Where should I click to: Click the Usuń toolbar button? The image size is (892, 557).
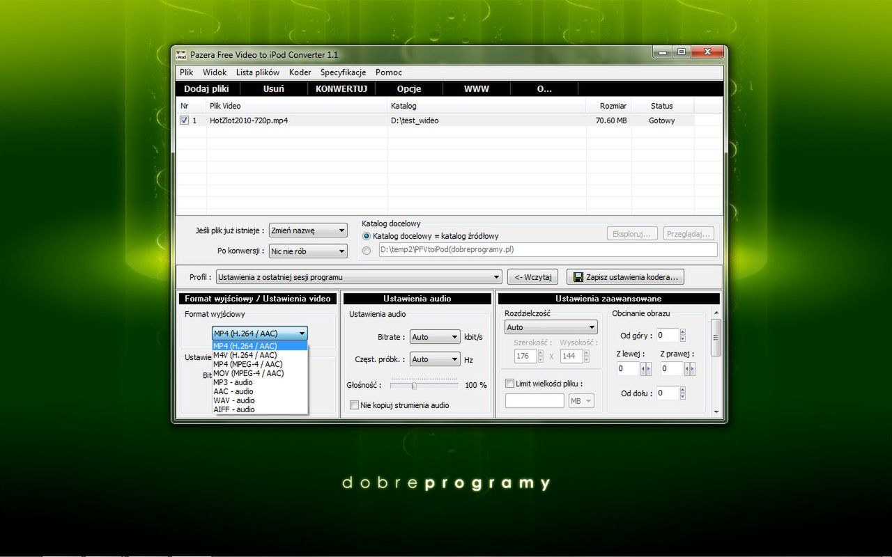pos(273,89)
